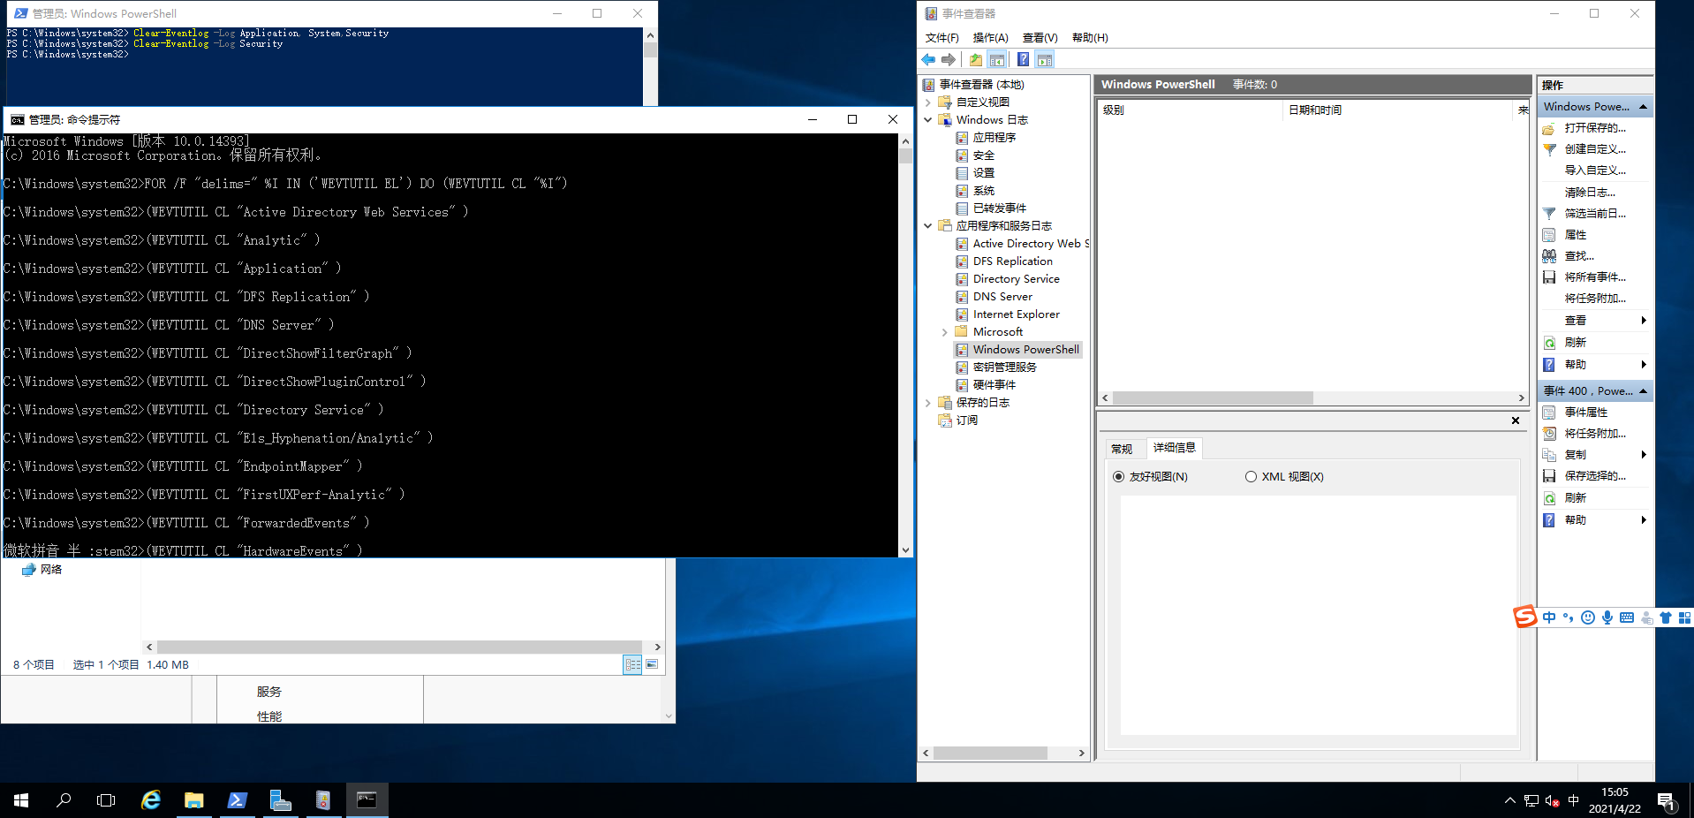The image size is (1694, 818).
Task: Click the volume icon in system tray
Action: [x=1552, y=801]
